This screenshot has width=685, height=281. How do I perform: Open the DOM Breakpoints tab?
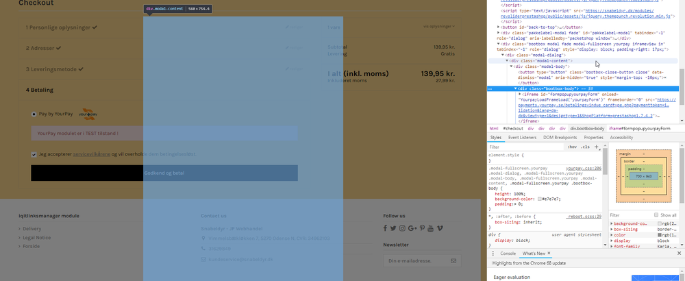pyautogui.click(x=560, y=138)
